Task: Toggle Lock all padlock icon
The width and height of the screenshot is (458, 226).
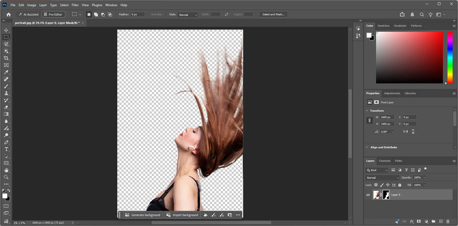Action: click(x=399, y=185)
